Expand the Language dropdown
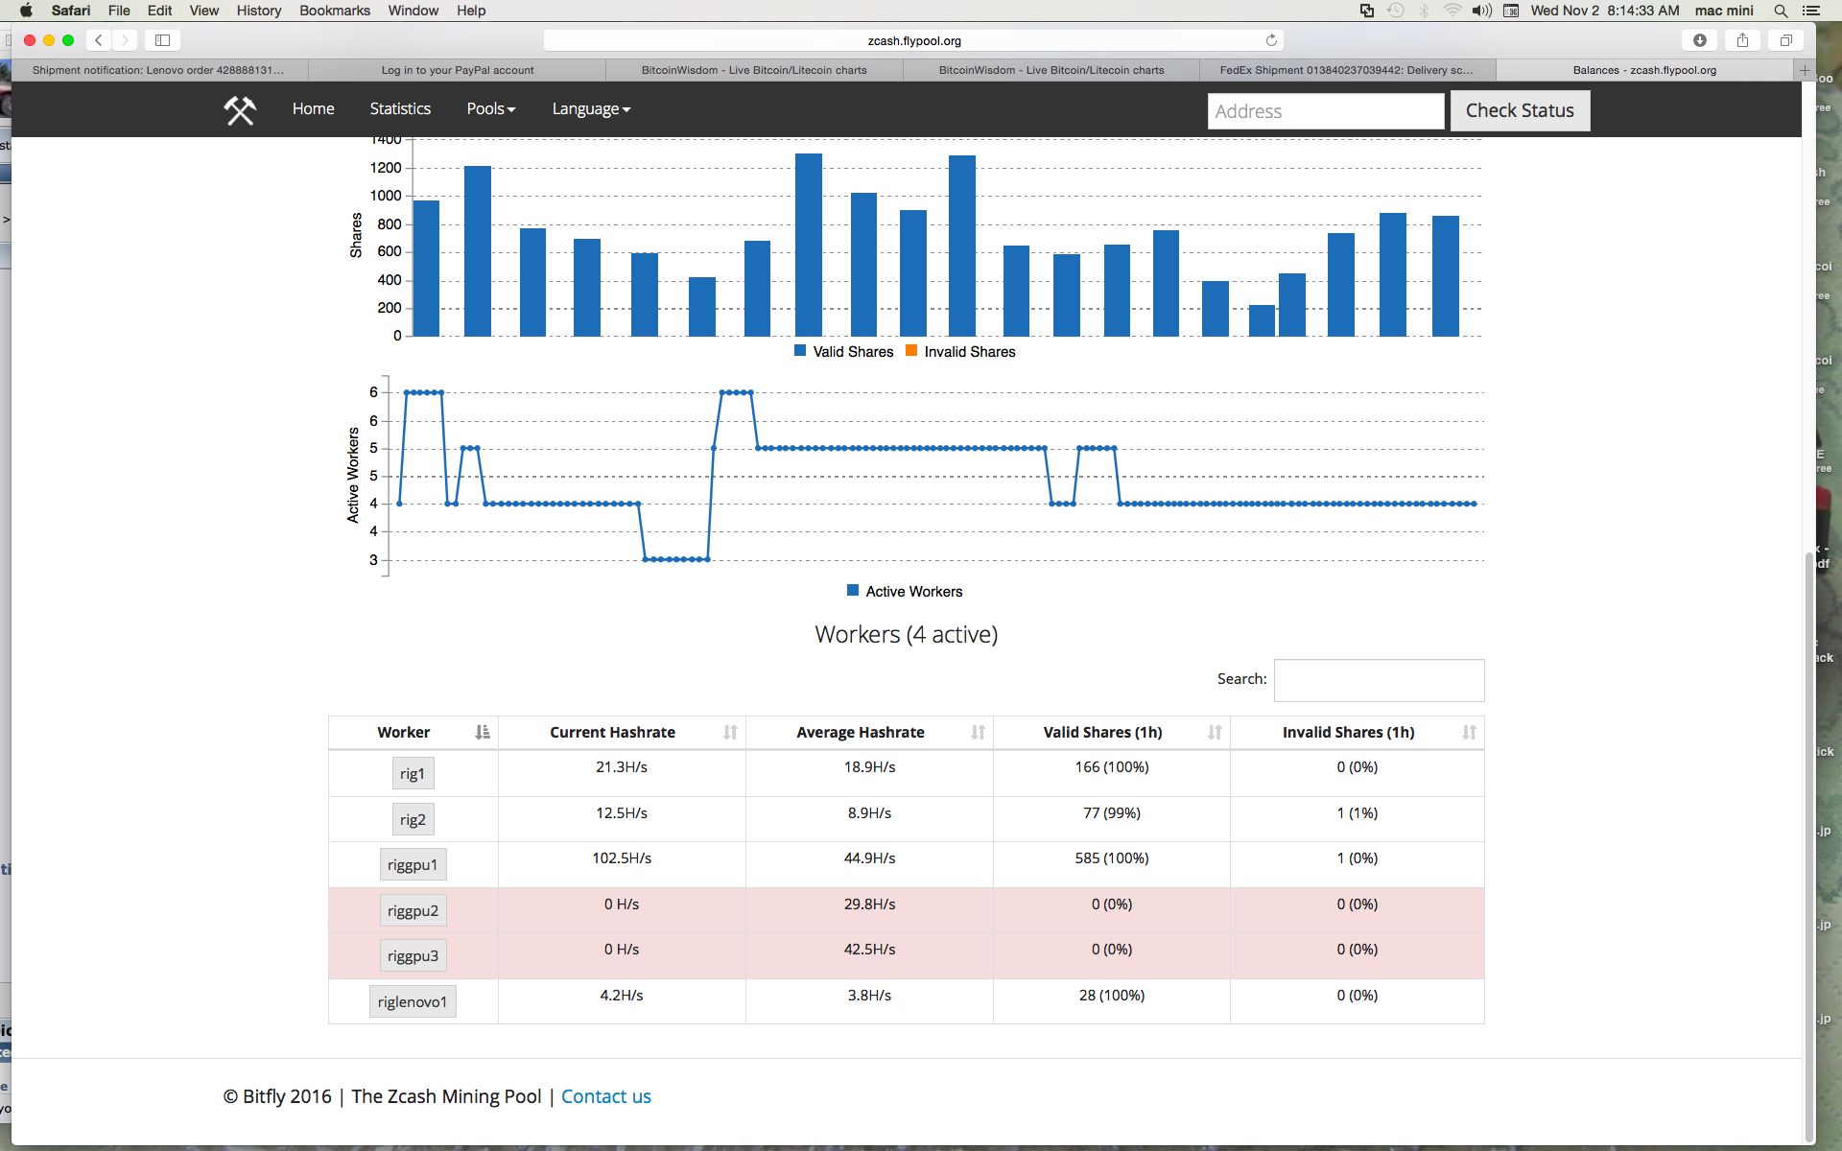 (x=591, y=109)
